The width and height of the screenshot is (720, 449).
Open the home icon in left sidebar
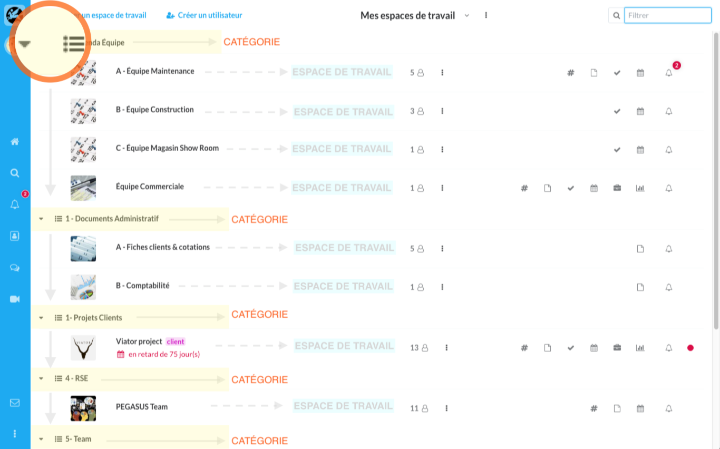[x=15, y=141]
